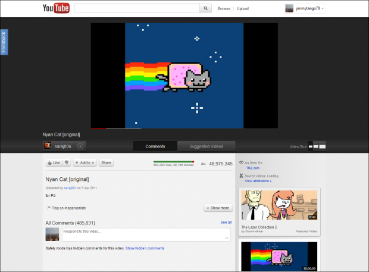
Task: Click the subscribe plus icon next to saraj00n
Action: tap(80, 146)
